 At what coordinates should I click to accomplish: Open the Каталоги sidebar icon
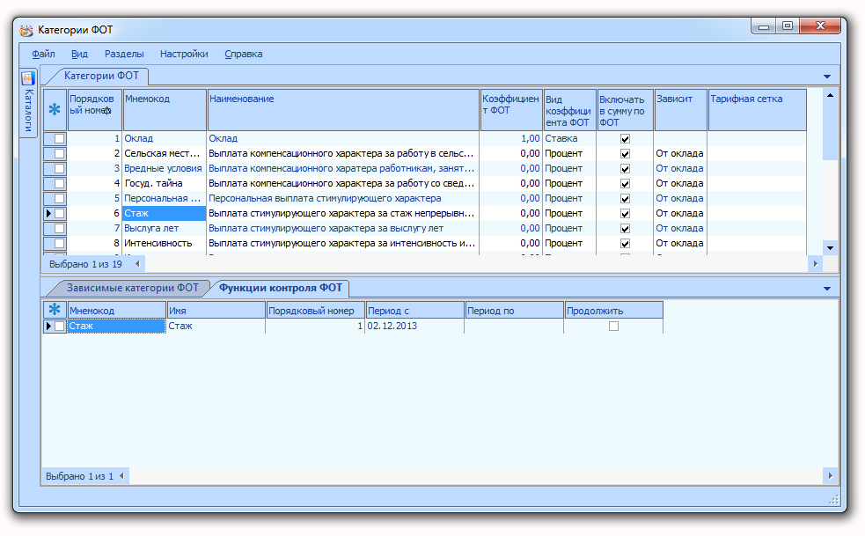tap(28, 78)
